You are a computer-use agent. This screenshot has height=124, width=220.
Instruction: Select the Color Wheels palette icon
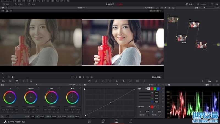click(17, 81)
